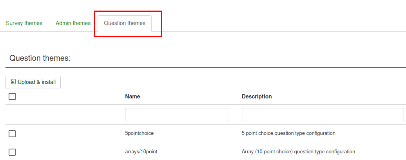Click the arrays/10point theme name
Viewport: 406px width, 160px height.
141,152
